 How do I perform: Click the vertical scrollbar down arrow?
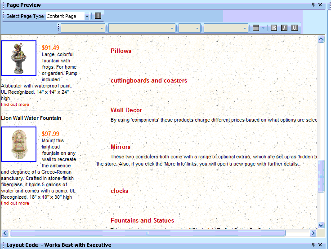[321, 225]
